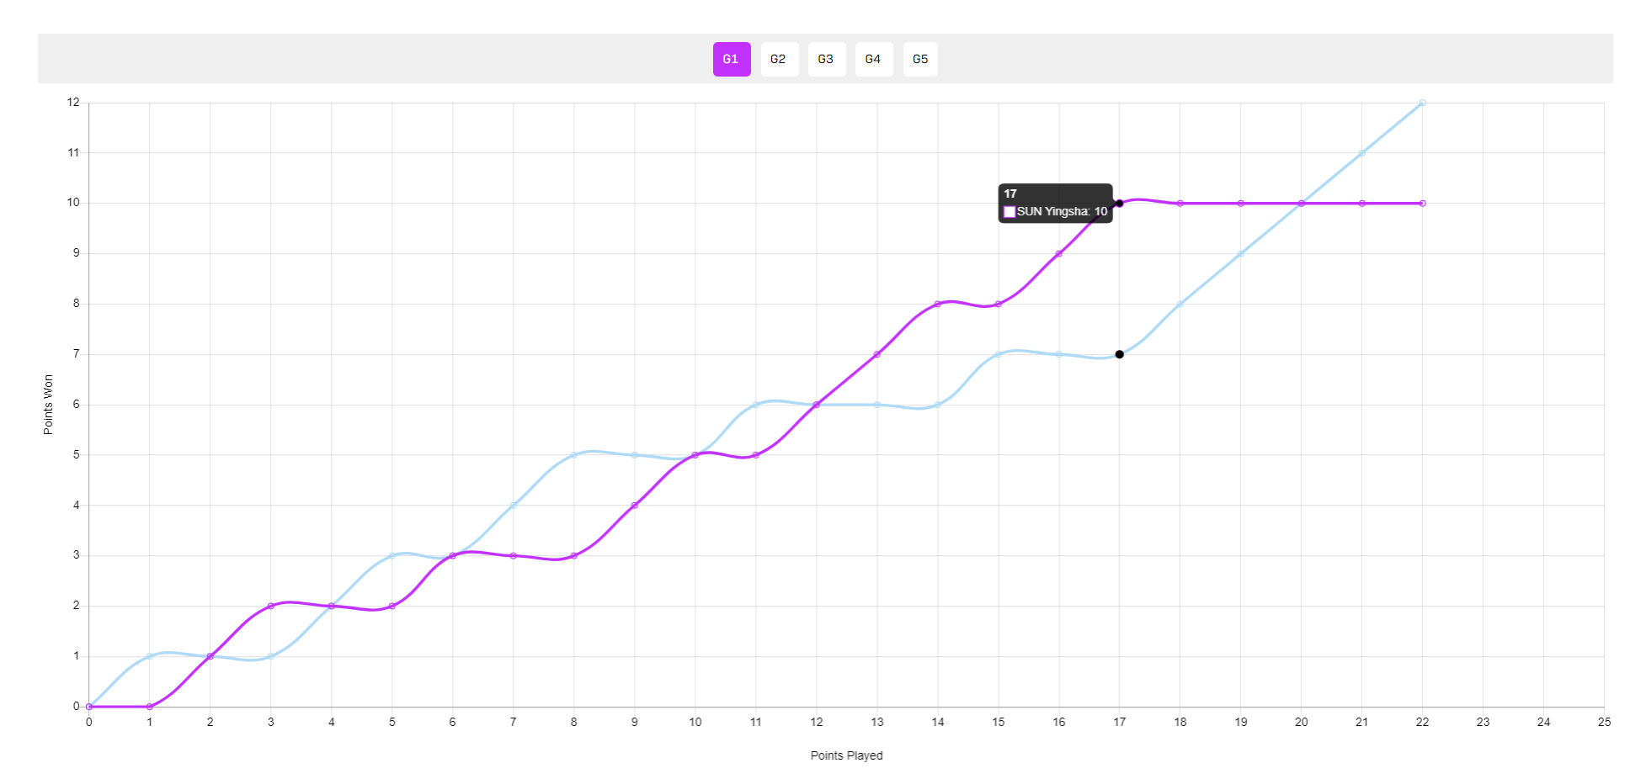This screenshot has height=779, width=1646.
Task: Click the purple swatch in the tooltip
Action: tap(1009, 212)
